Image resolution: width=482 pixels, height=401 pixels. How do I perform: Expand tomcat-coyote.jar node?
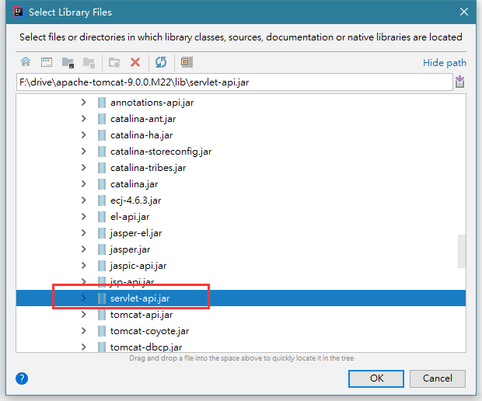tap(84, 330)
